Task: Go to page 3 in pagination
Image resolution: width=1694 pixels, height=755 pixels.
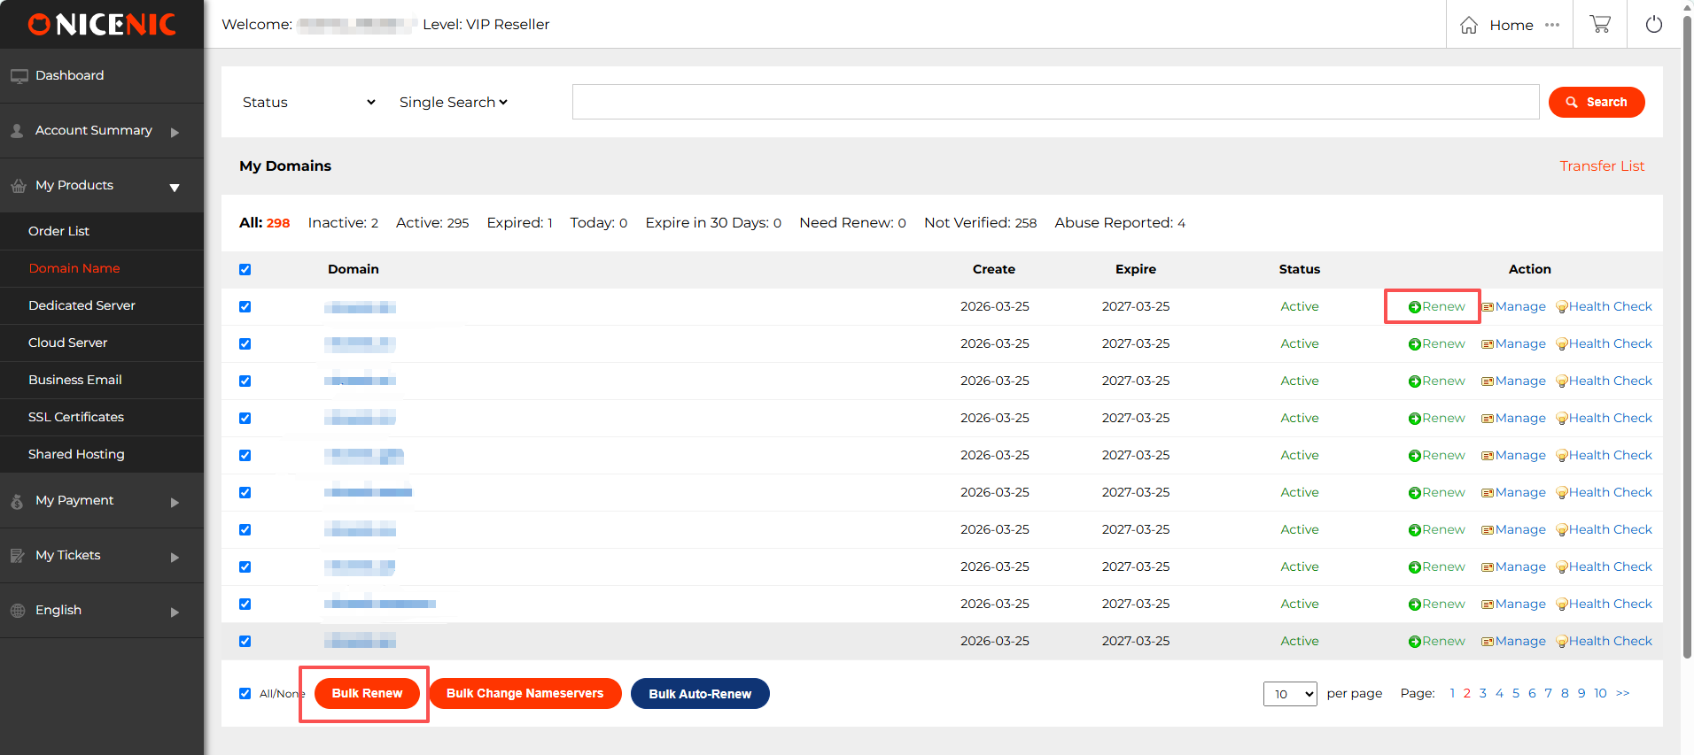Action: [x=1482, y=693]
